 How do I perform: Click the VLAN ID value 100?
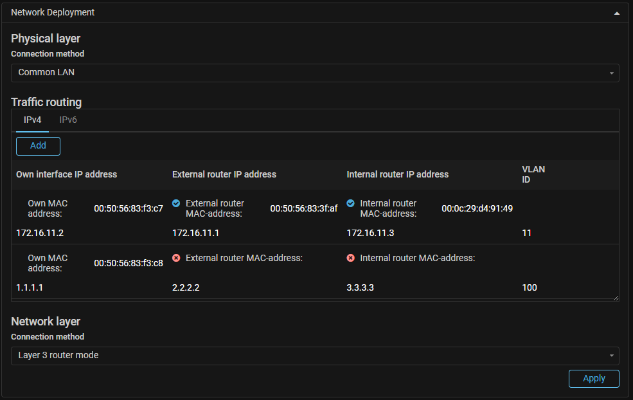[x=530, y=287]
